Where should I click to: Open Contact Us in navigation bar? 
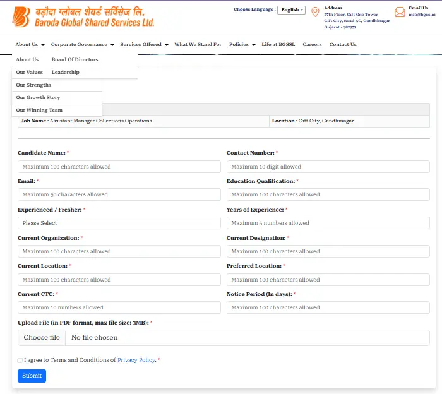343,45
